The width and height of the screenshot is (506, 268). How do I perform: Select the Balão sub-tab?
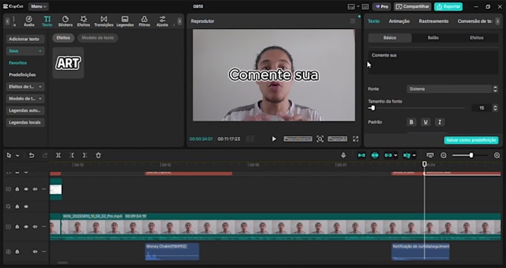coord(433,38)
